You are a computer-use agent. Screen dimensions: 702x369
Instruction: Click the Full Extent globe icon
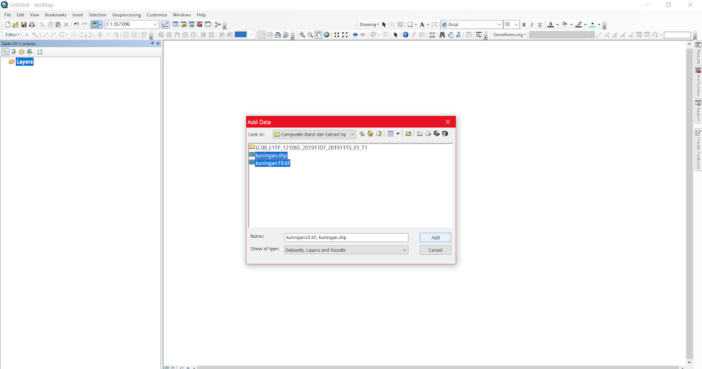tap(326, 35)
